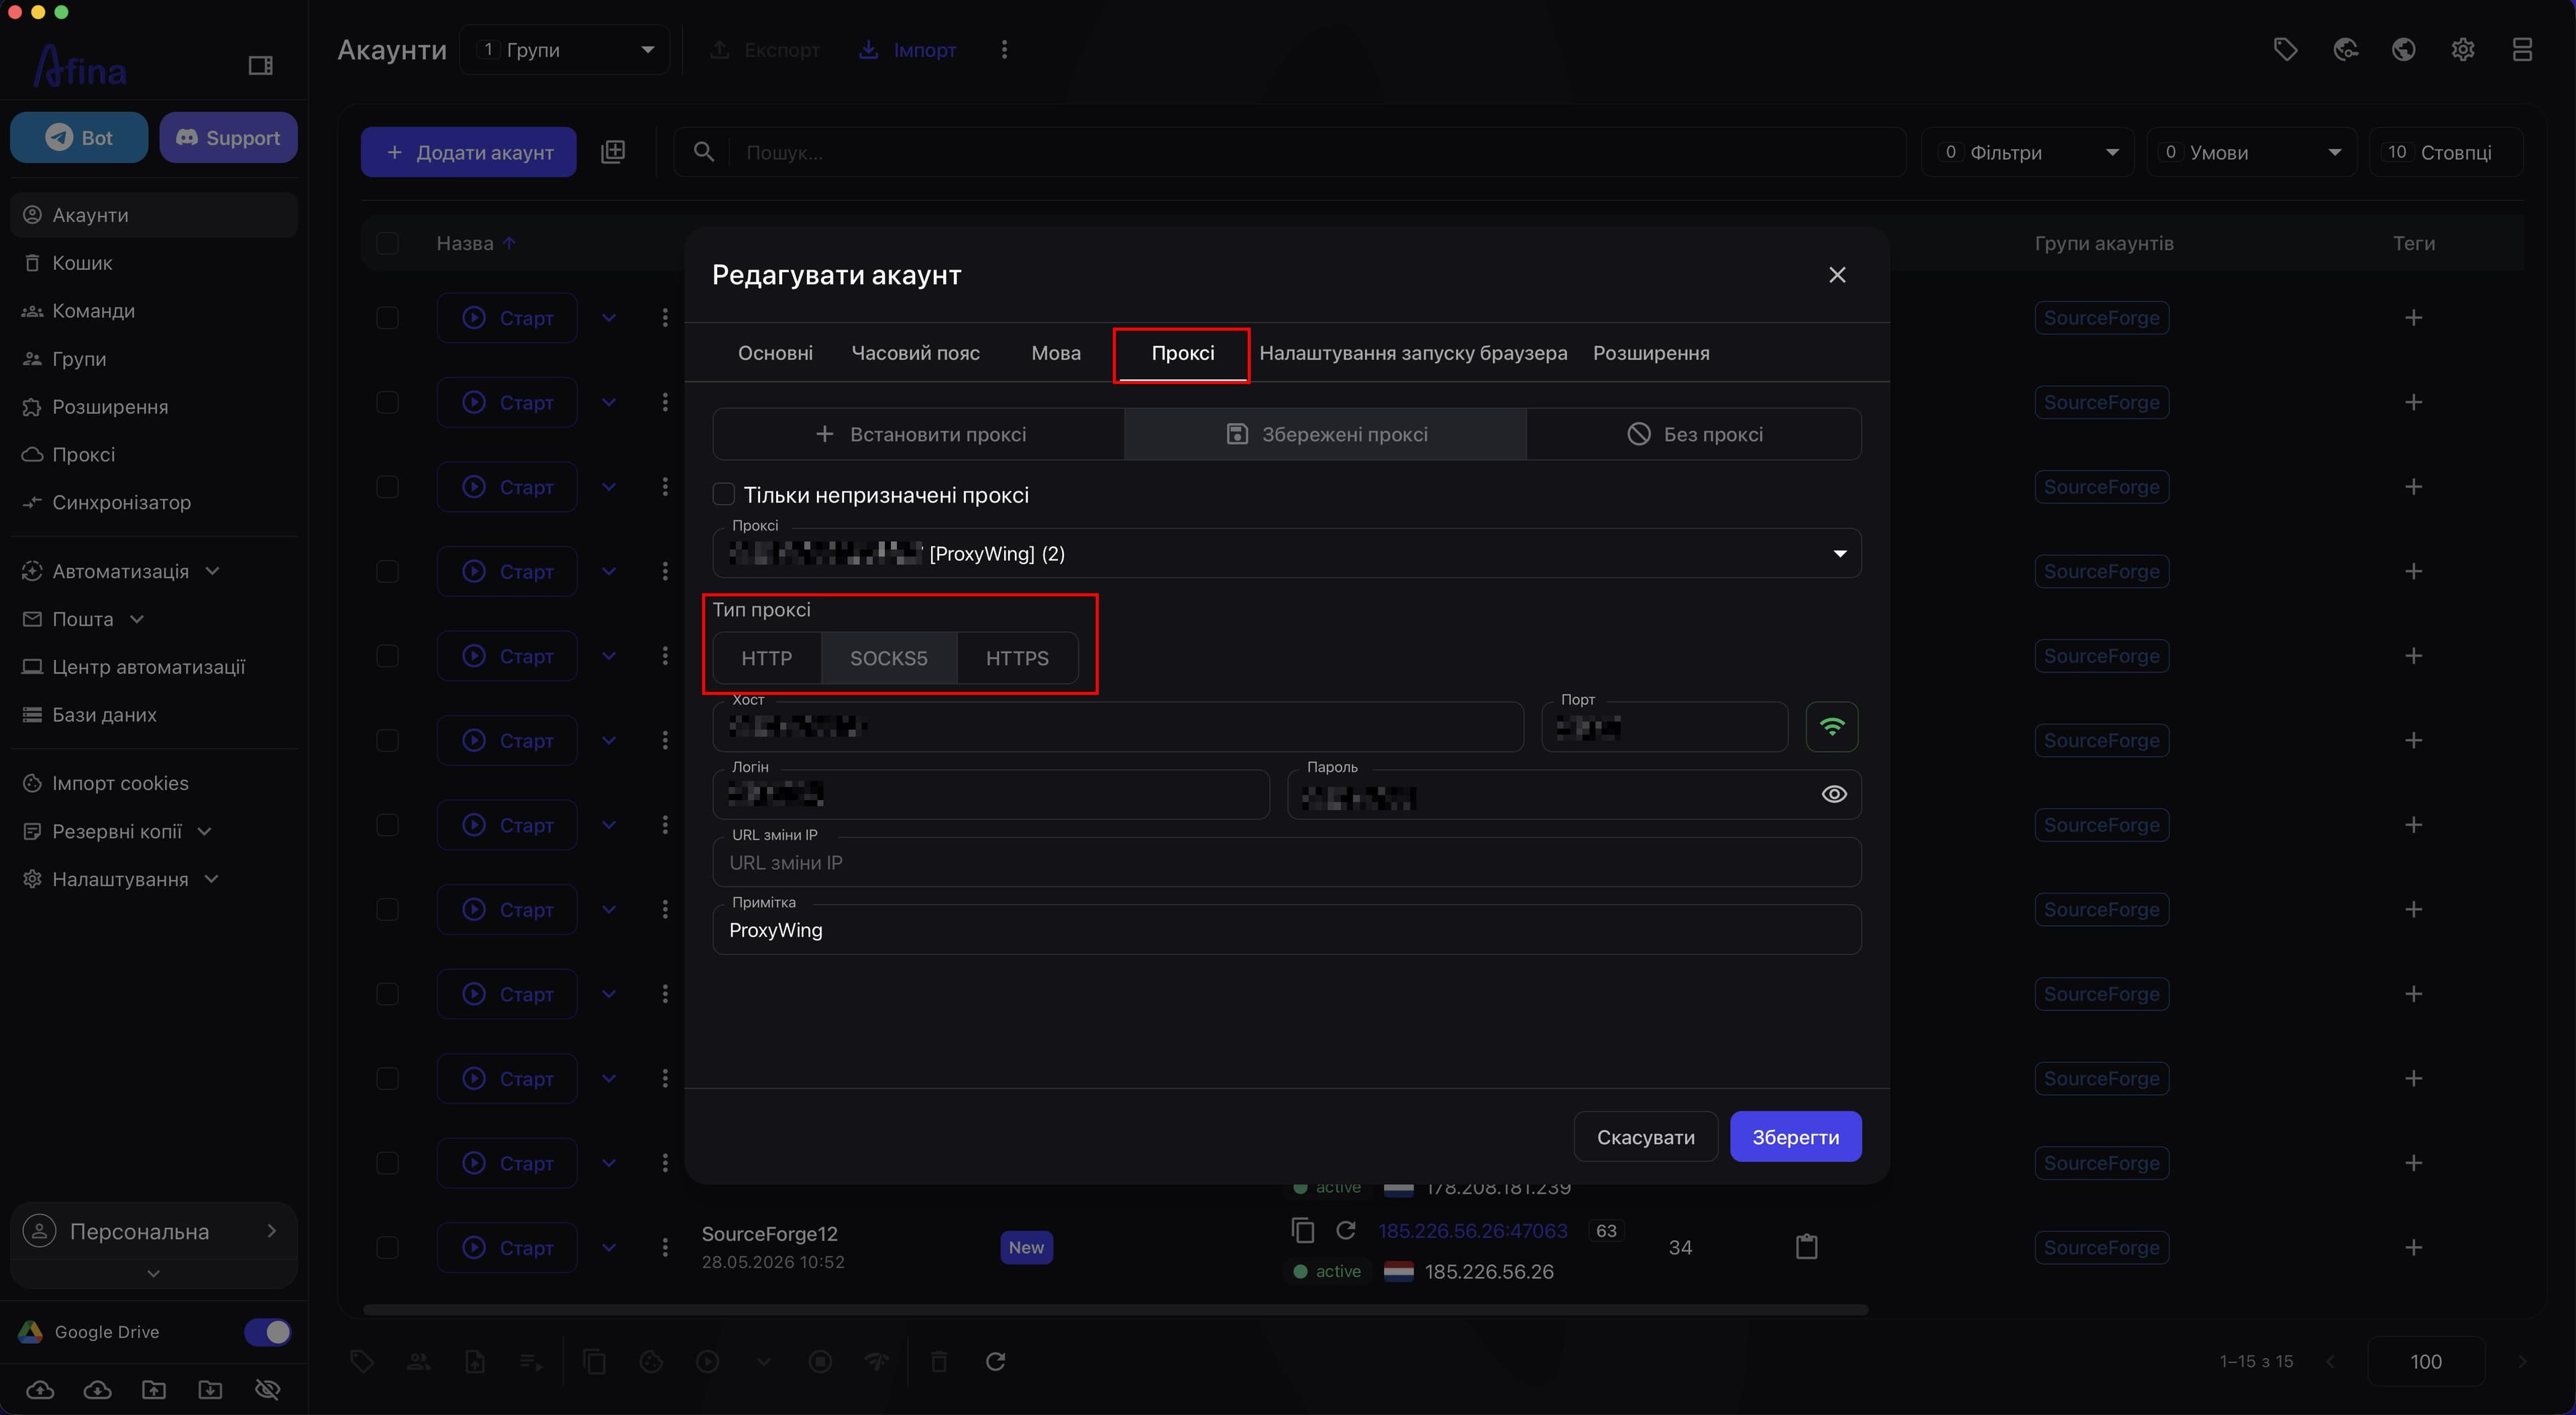Image resolution: width=2576 pixels, height=1415 pixels.
Task: Open the tags icon in top toolbar
Action: [2285, 50]
